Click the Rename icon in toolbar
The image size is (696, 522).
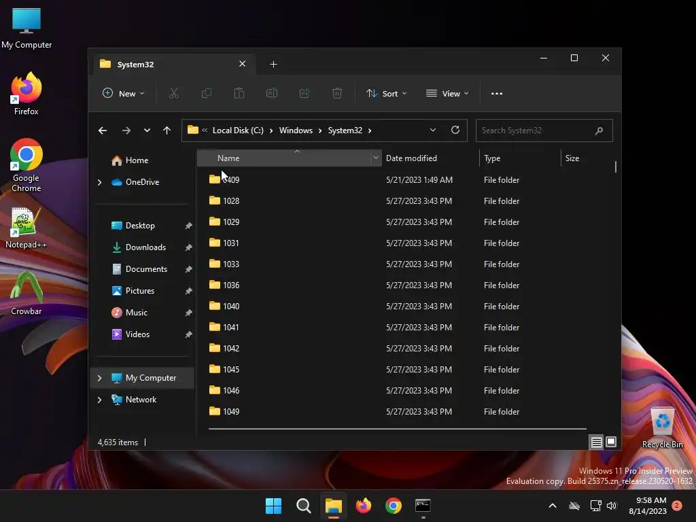coord(272,93)
